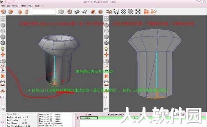
Task: Click the orange four-arrow cross in right viewport toolbar
Action: [106, 55]
